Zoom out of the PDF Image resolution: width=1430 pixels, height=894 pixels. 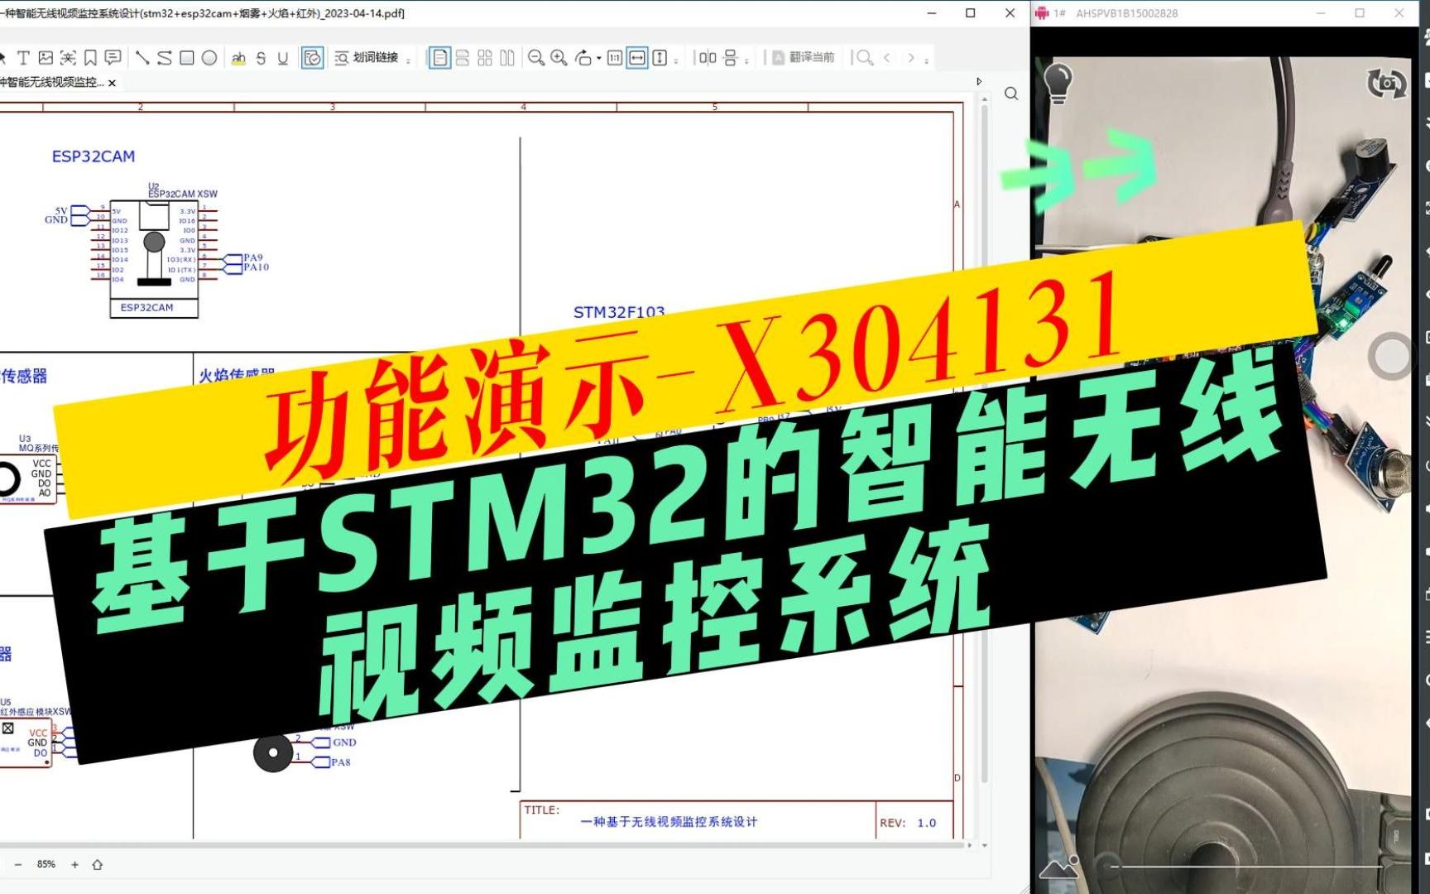536,58
